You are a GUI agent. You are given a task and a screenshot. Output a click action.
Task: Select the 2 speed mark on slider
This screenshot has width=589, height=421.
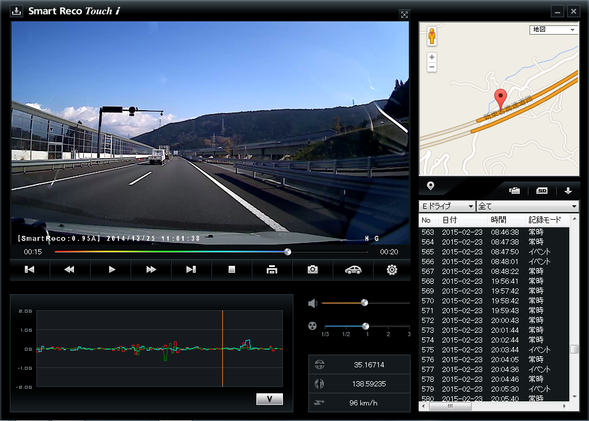[x=389, y=334]
